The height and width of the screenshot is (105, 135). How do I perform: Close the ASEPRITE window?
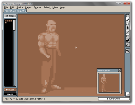point(127,3)
